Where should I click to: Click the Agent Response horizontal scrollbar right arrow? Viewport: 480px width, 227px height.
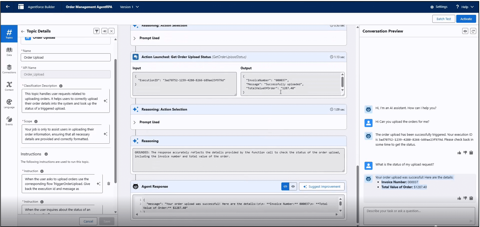[x=336, y=214]
